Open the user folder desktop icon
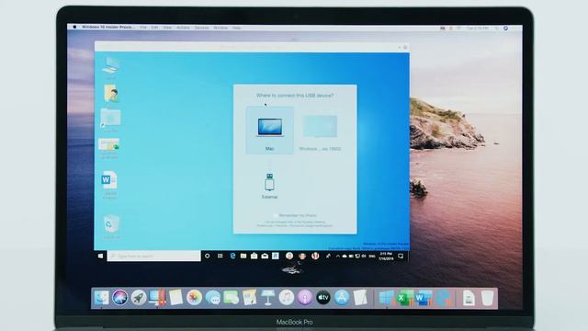The image size is (588, 331). (x=110, y=94)
